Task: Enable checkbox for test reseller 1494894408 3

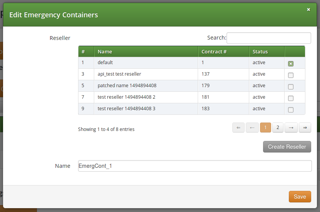Action: click(291, 110)
